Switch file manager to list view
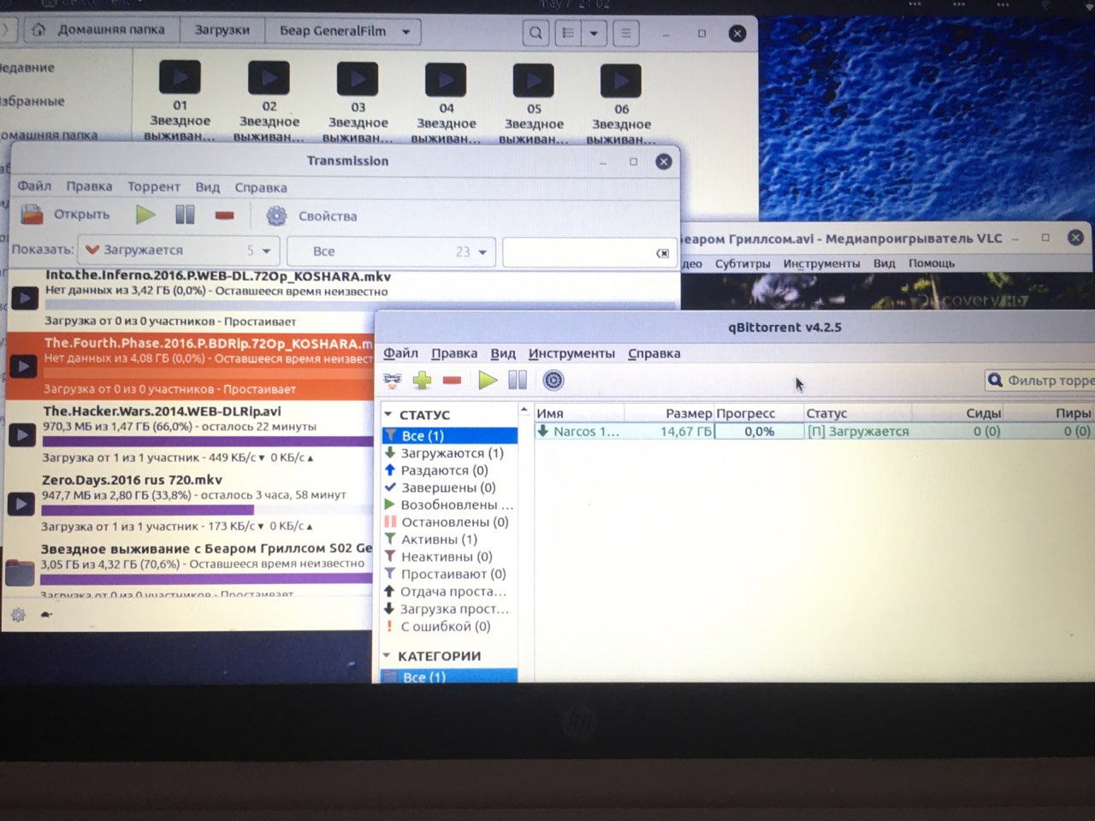The image size is (1095, 821). 568,33
